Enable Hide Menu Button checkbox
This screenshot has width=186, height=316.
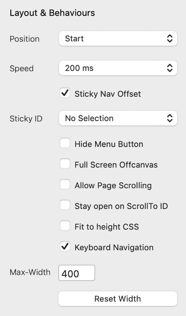point(65,144)
